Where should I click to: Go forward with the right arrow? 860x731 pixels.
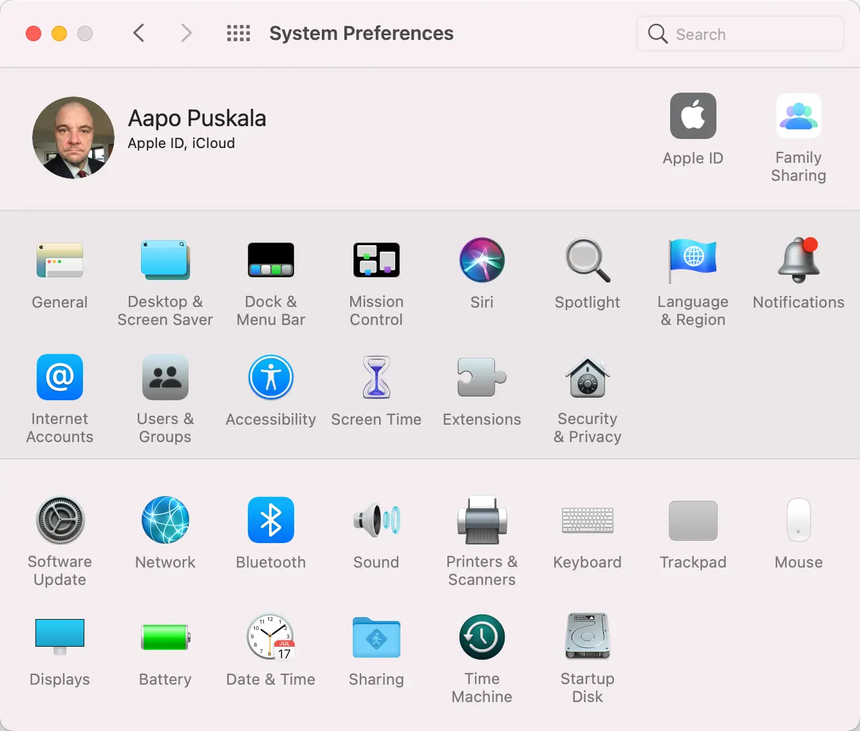point(186,33)
